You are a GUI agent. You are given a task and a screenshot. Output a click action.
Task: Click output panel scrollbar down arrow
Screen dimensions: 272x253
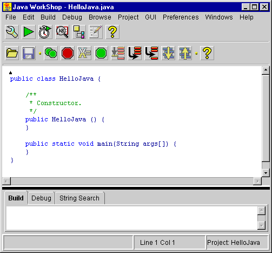[x=262, y=225]
